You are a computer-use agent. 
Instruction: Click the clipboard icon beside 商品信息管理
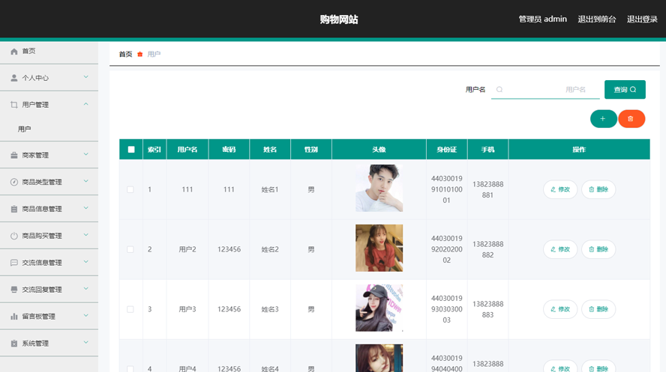click(x=14, y=209)
